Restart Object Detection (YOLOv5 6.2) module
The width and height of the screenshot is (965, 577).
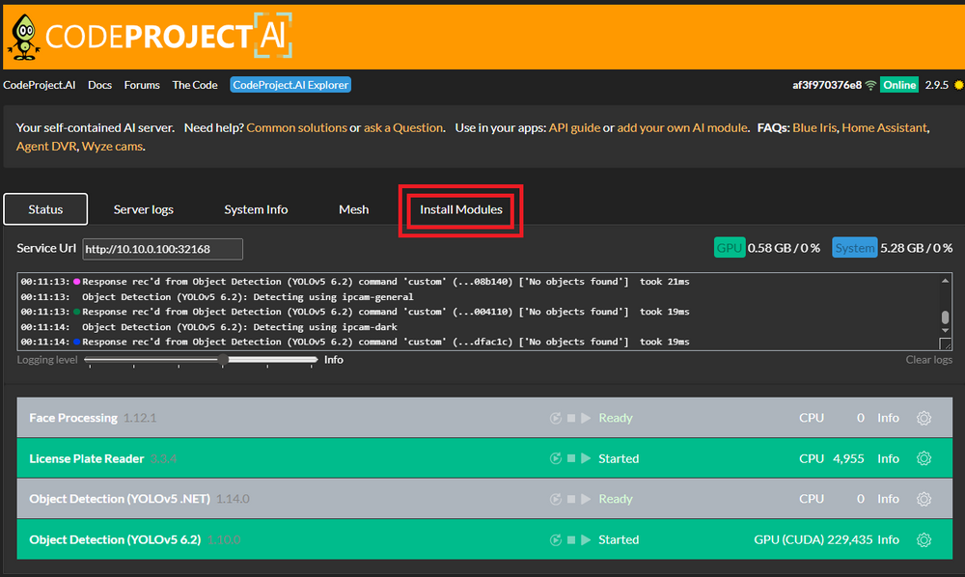[x=555, y=540]
